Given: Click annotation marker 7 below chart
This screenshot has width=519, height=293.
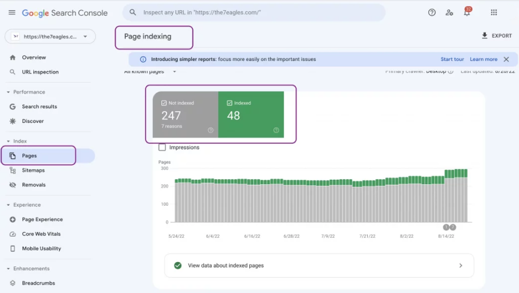Looking at the screenshot, I should (453, 227).
